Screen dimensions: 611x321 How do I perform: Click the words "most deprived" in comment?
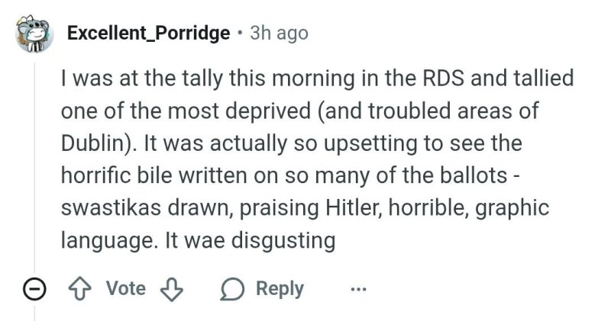tap(225, 111)
